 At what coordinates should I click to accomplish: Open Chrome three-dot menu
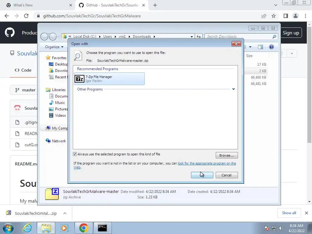pos(305,16)
